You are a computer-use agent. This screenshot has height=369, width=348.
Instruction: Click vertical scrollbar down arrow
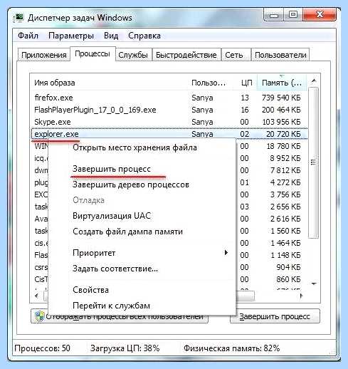click(314, 284)
